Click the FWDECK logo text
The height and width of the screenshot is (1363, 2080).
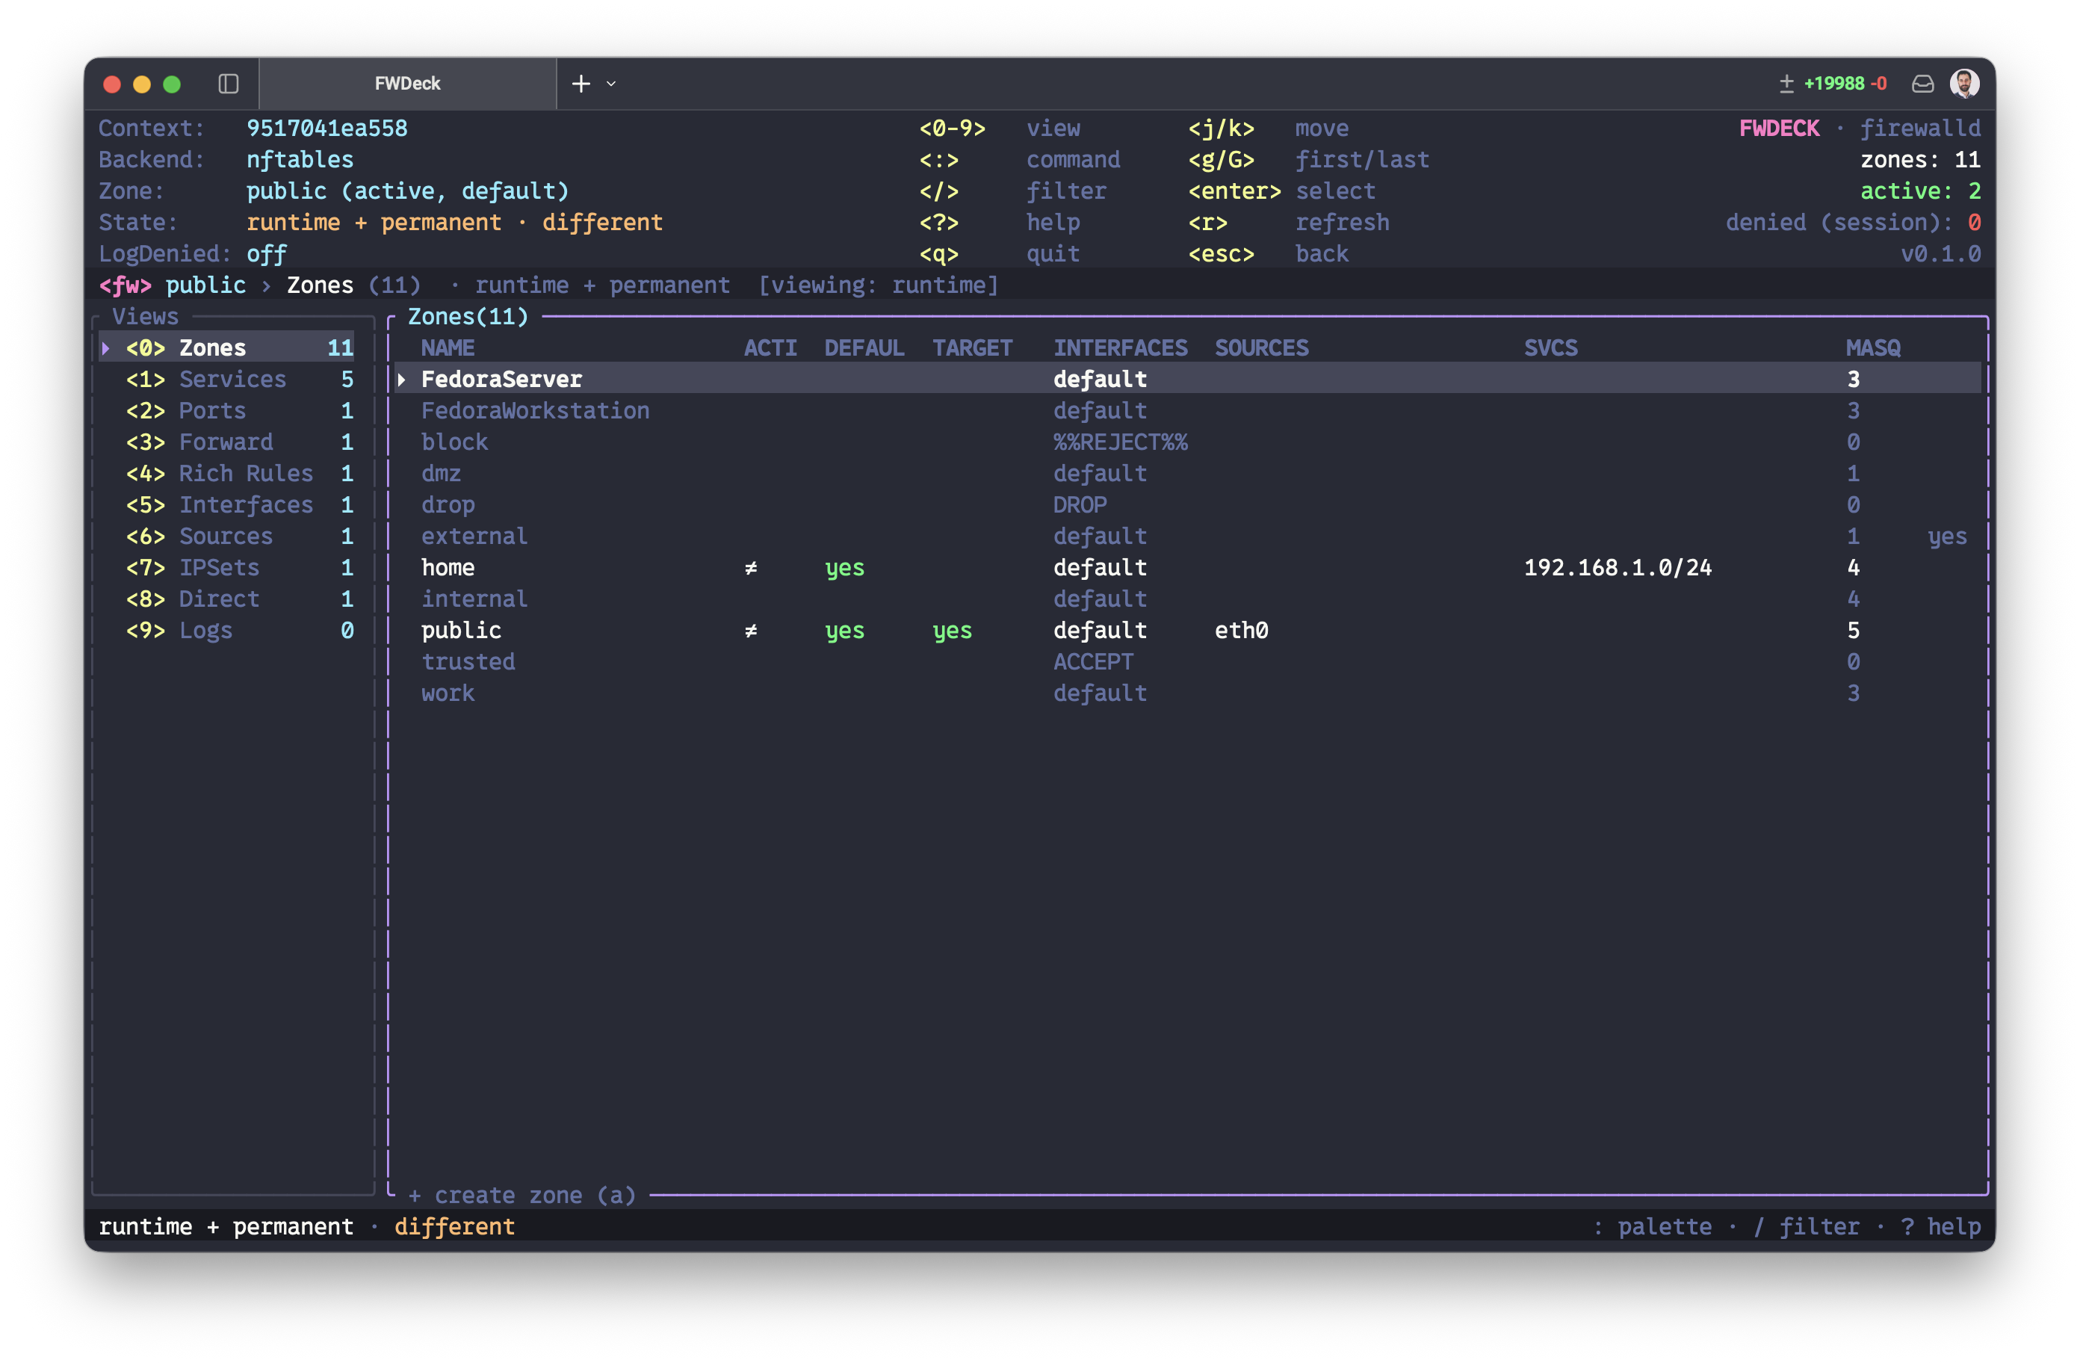tap(1780, 129)
